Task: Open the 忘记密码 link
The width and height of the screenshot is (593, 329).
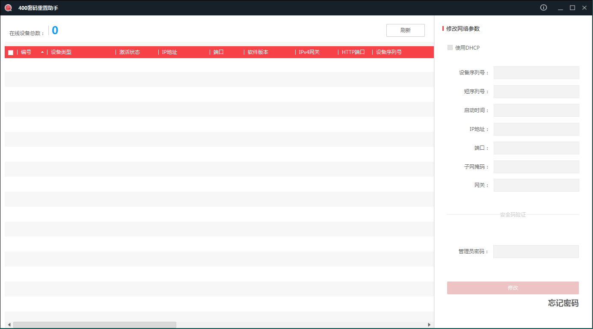Action: 563,303
